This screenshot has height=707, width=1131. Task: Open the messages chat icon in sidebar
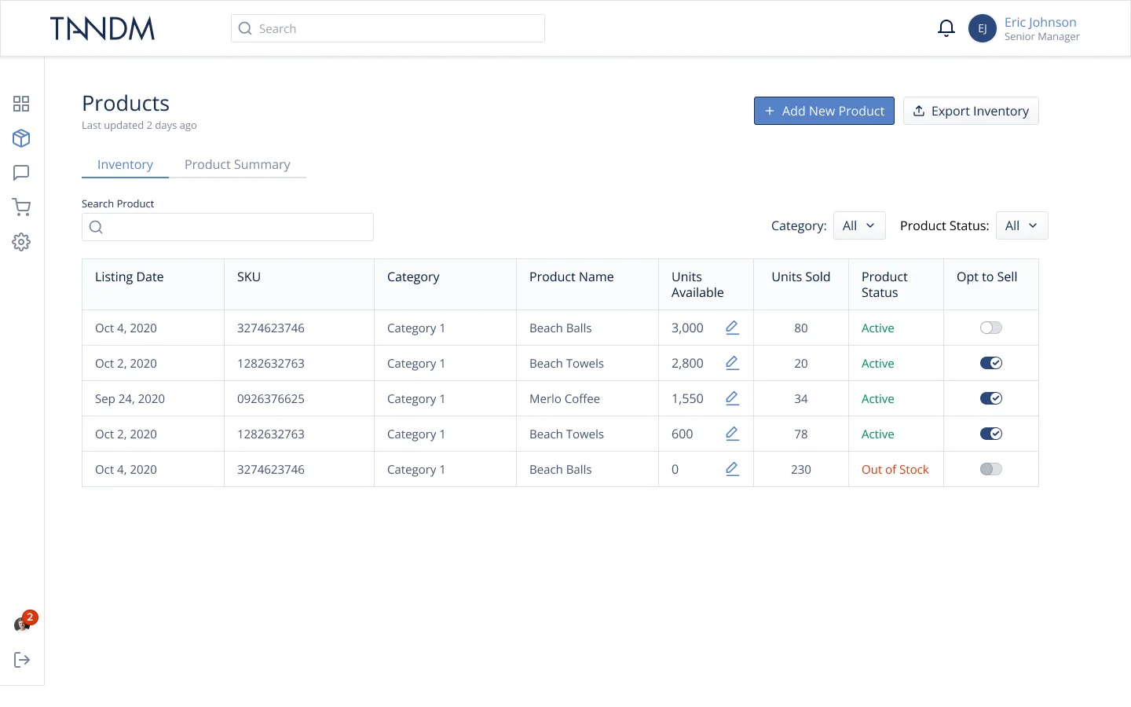21,173
